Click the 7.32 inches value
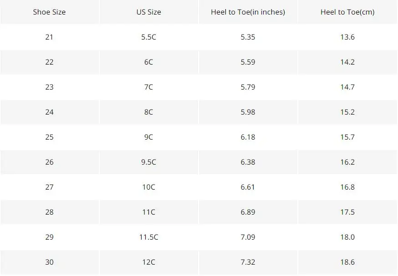Screen dimensions: 398x276 click(x=248, y=262)
